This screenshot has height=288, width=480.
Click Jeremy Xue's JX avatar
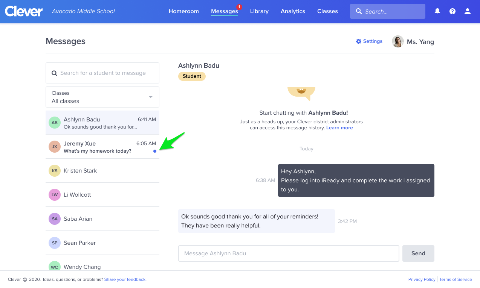[54, 147]
